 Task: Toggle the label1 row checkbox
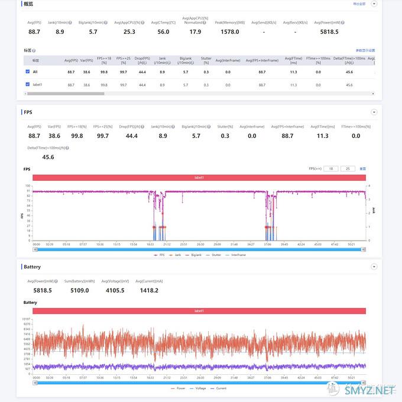[28, 84]
